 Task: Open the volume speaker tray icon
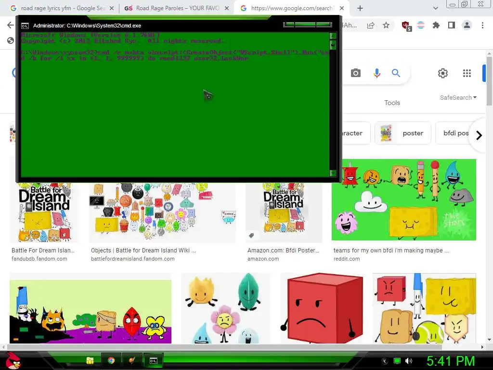409,361
